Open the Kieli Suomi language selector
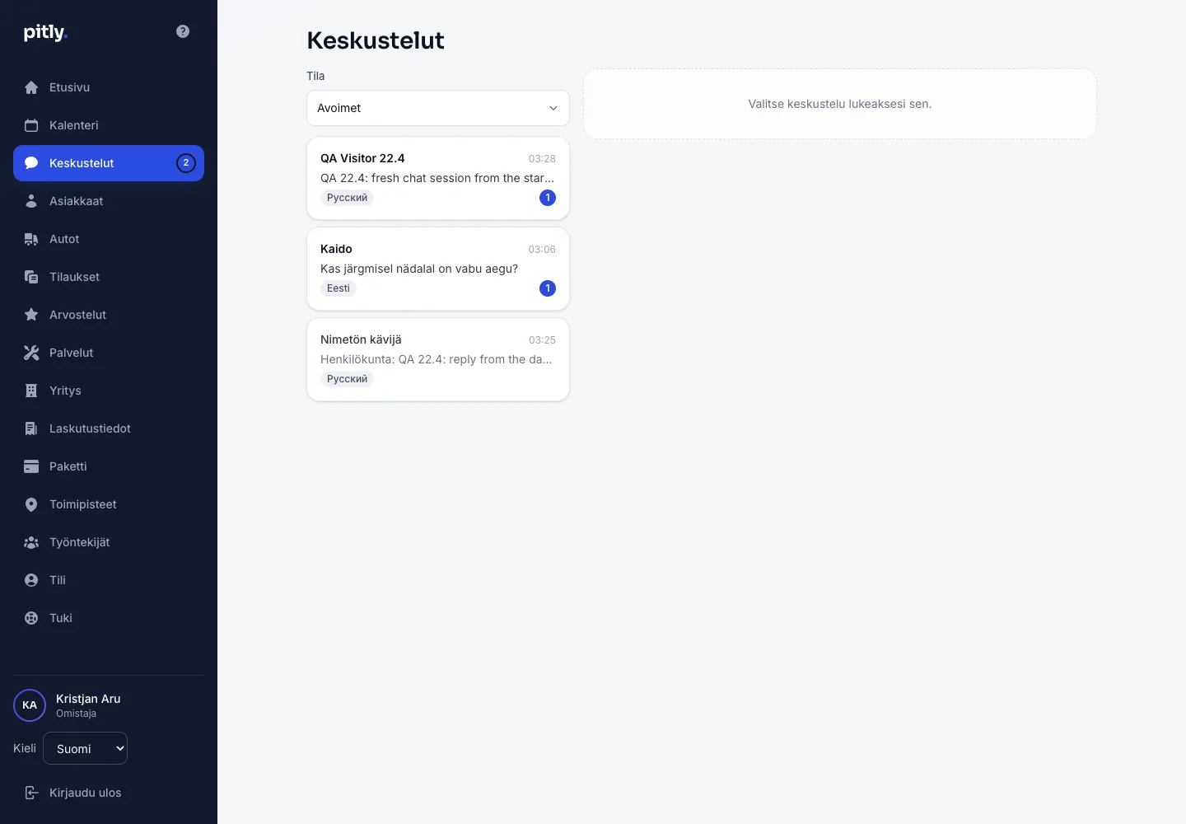This screenshot has width=1186, height=824. 86,748
